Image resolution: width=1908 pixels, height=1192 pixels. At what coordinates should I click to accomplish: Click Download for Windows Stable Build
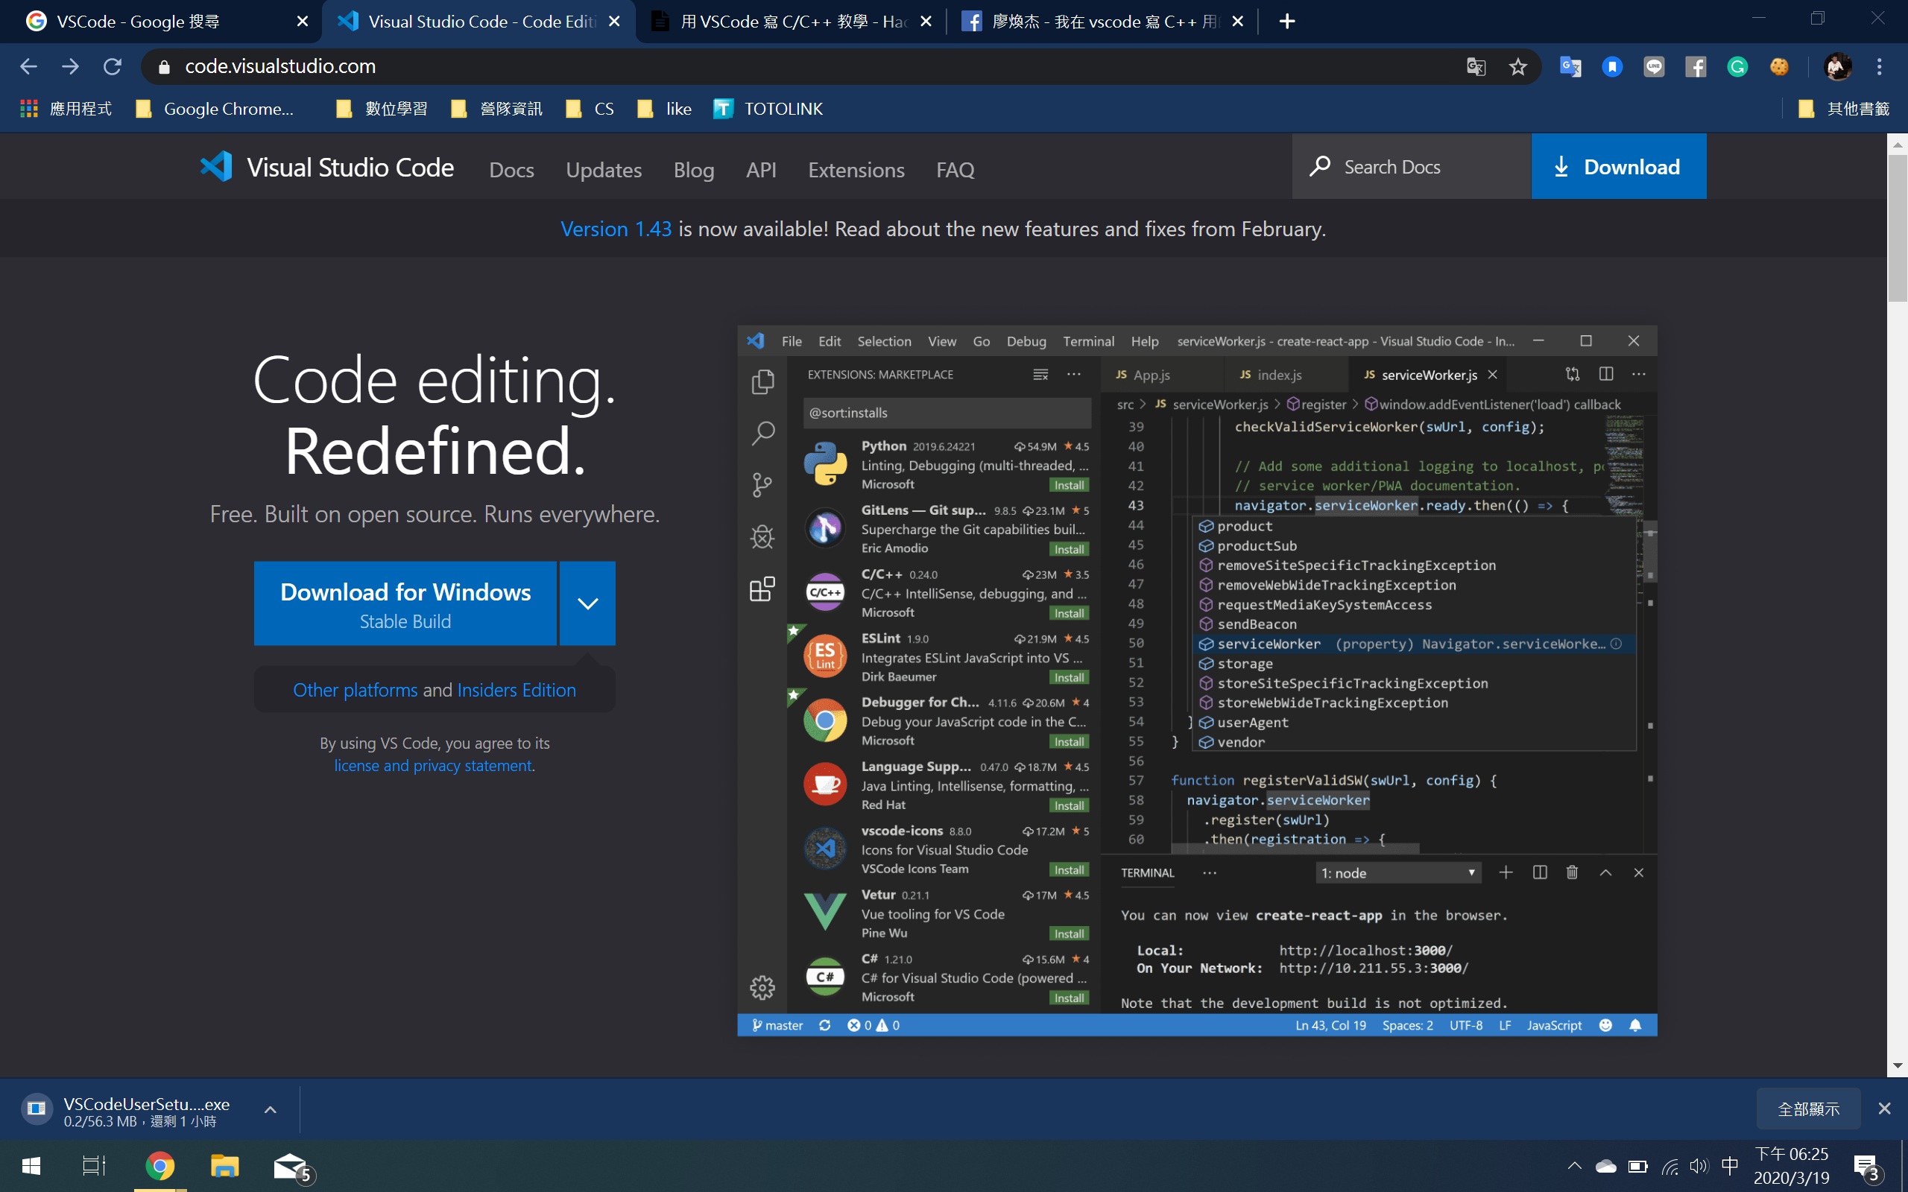click(x=405, y=604)
